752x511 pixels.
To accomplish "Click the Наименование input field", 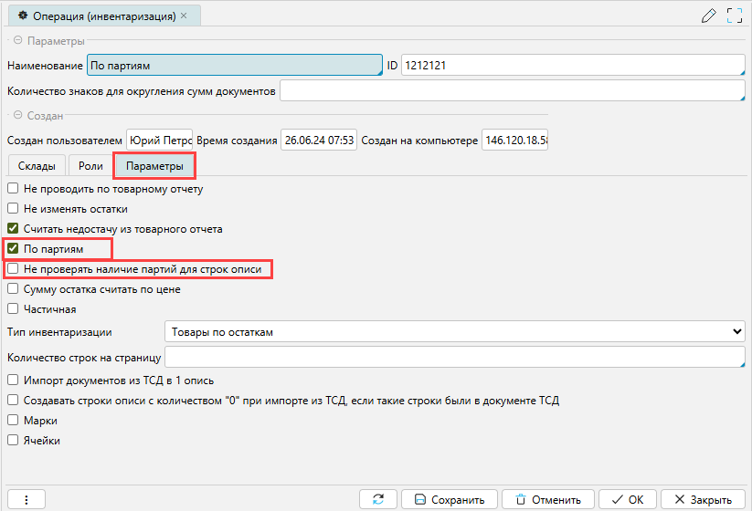I will click(233, 66).
